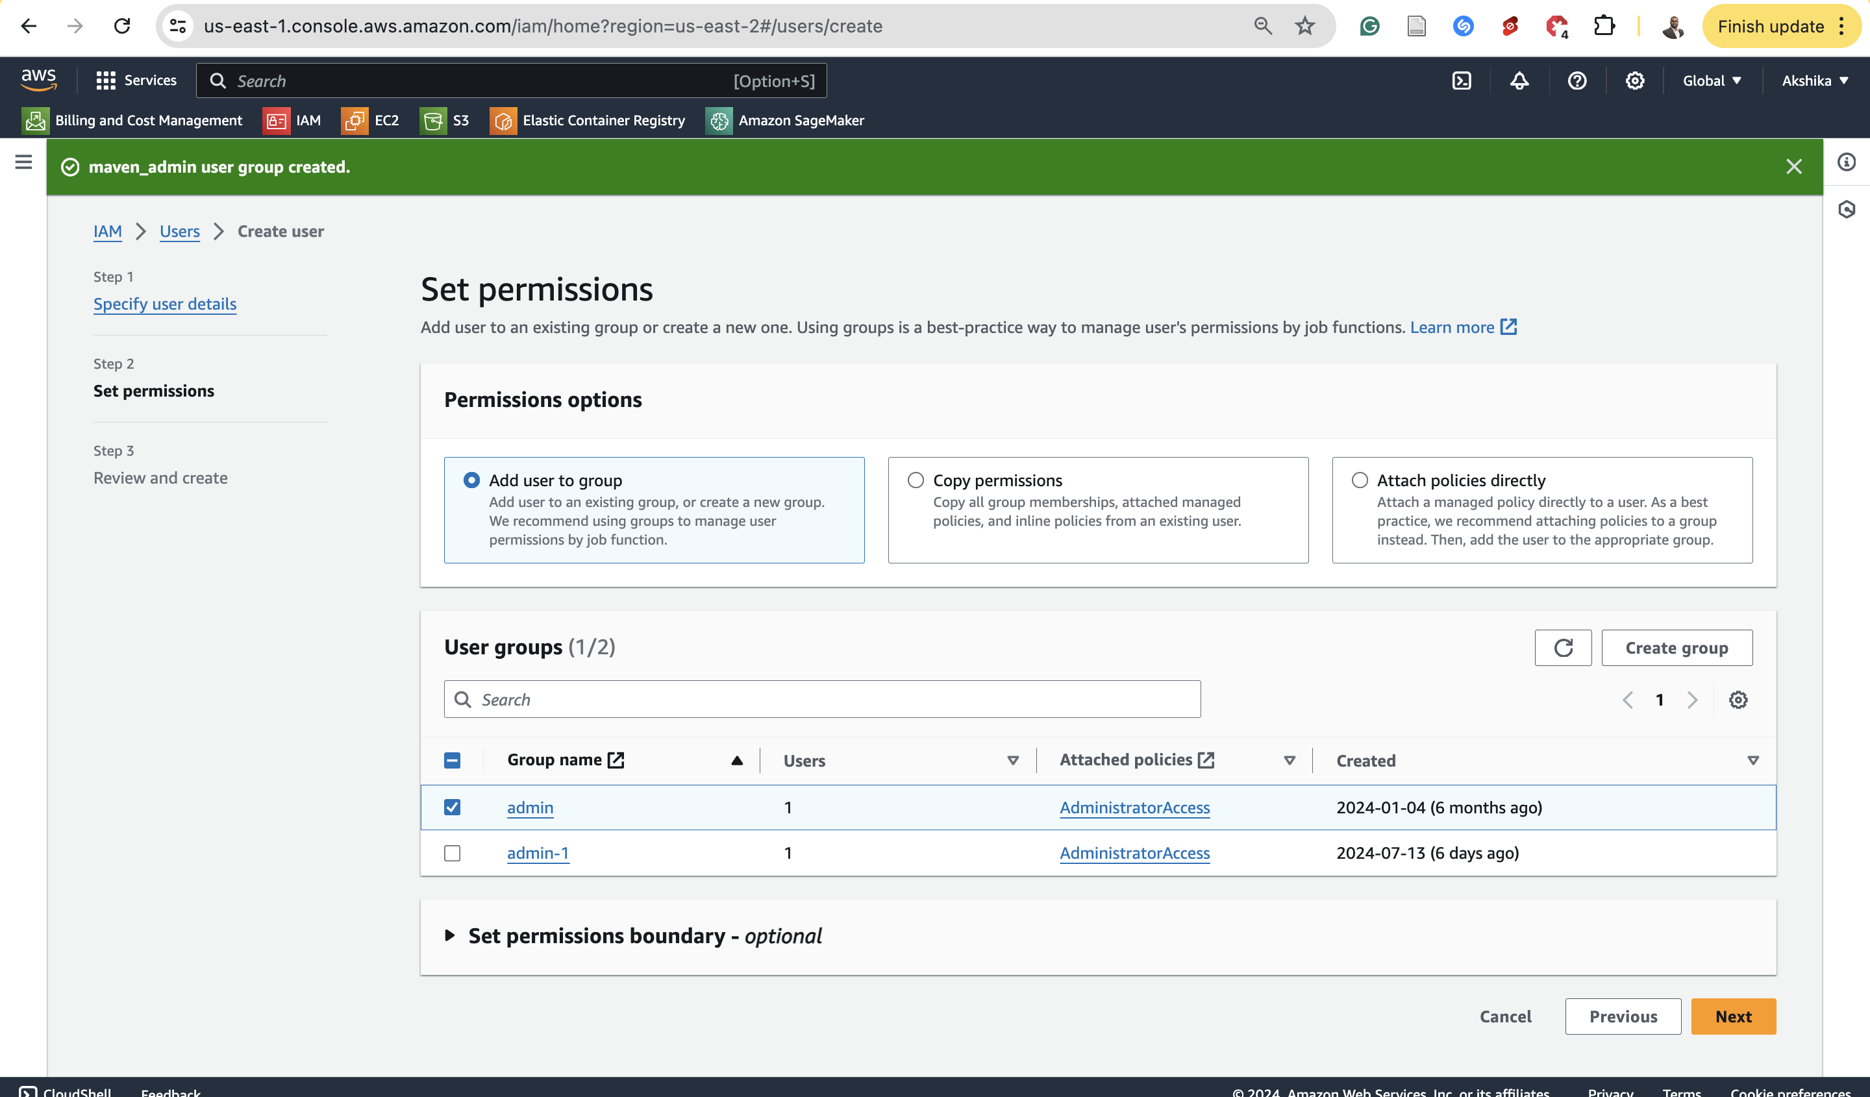Open the Services menu
The height and width of the screenshot is (1097, 1870).
(x=136, y=81)
